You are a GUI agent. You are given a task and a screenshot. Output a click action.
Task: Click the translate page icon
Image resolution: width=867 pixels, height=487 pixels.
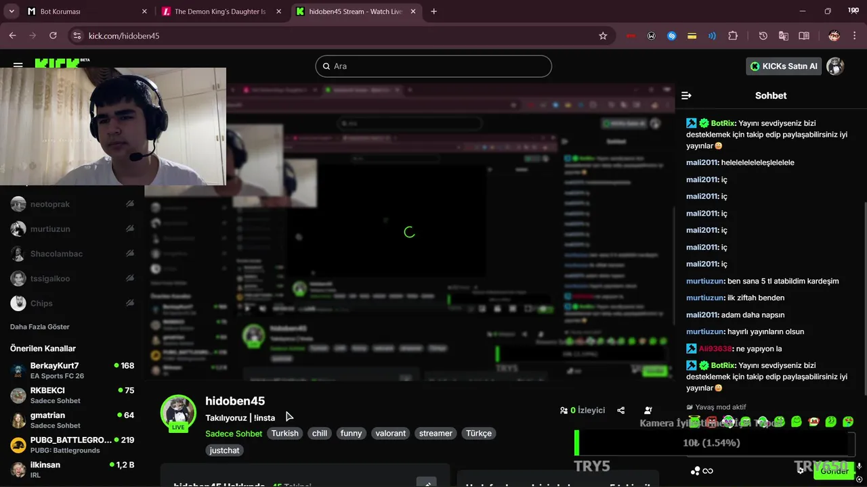(784, 36)
